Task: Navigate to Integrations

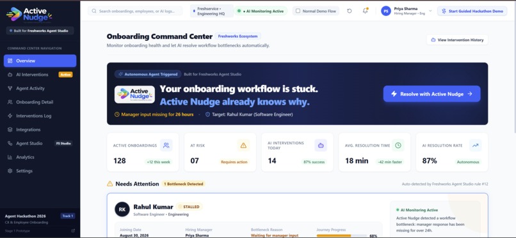Action: [x=40, y=130]
